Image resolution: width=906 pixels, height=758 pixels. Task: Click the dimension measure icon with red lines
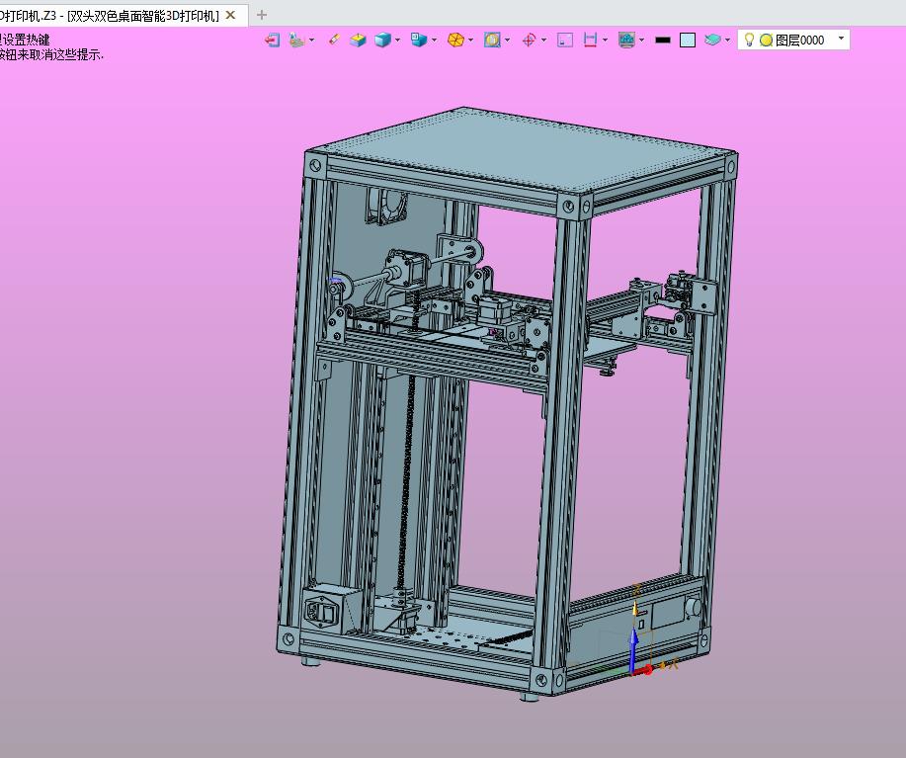(590, 40)
